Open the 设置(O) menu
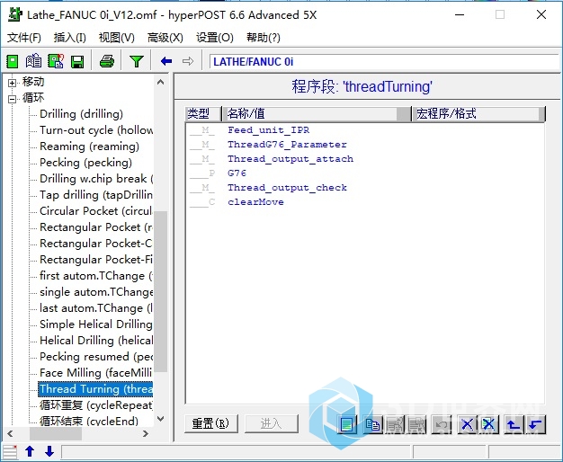The width and height of the screenshot is (563, 462). 214,38
